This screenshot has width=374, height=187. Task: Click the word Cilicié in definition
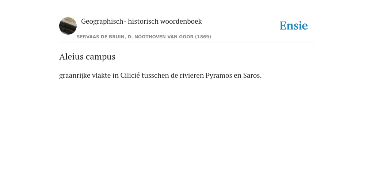click(x=130, y=75)
